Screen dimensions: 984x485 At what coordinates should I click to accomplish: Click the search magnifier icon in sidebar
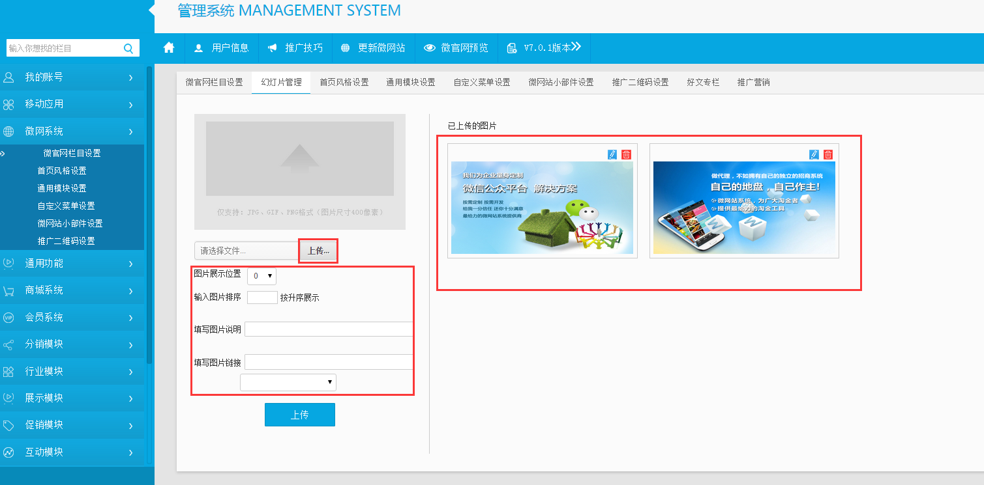[x=128, y=48]
